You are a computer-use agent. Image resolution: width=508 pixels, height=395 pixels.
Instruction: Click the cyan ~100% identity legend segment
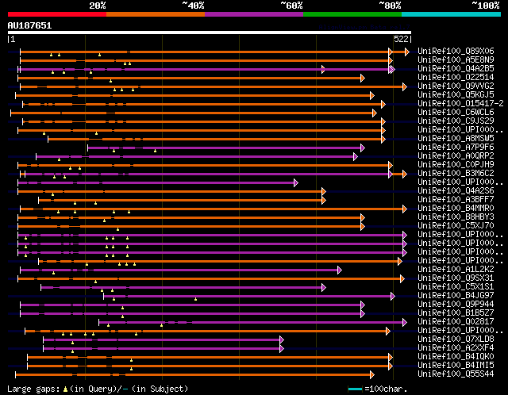pyautogui.click(x=452, y=14)
